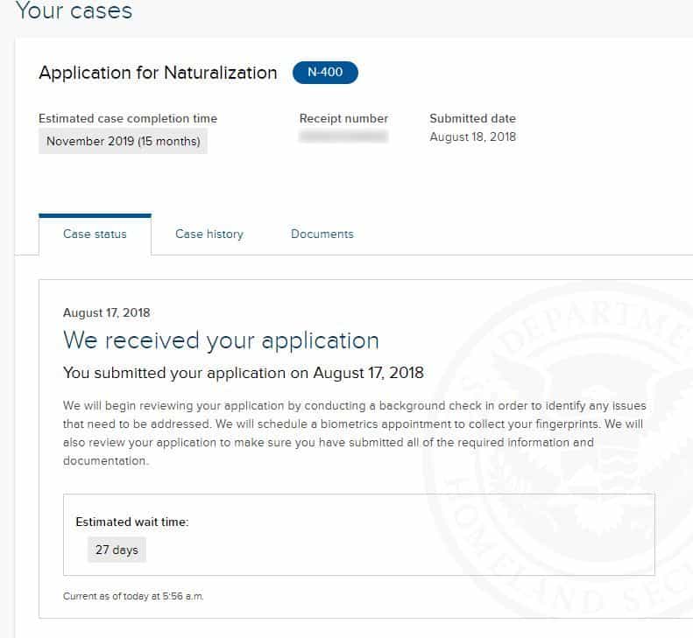The image size is (693, 638).
Task: Click the We received your application heading
Action: [x=221, y=340]
